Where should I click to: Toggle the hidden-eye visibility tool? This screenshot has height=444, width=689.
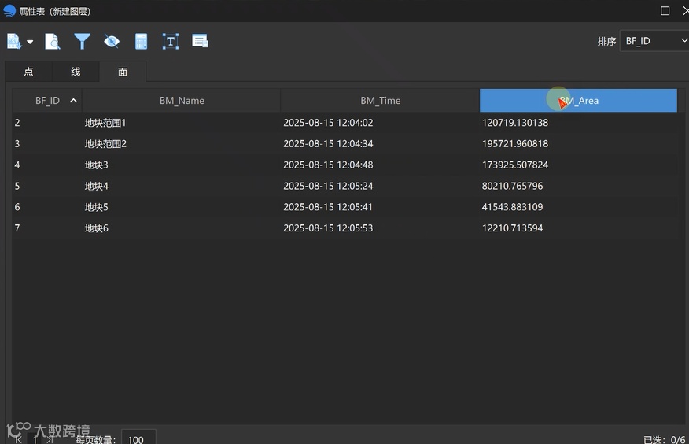(x=112, y=42)
